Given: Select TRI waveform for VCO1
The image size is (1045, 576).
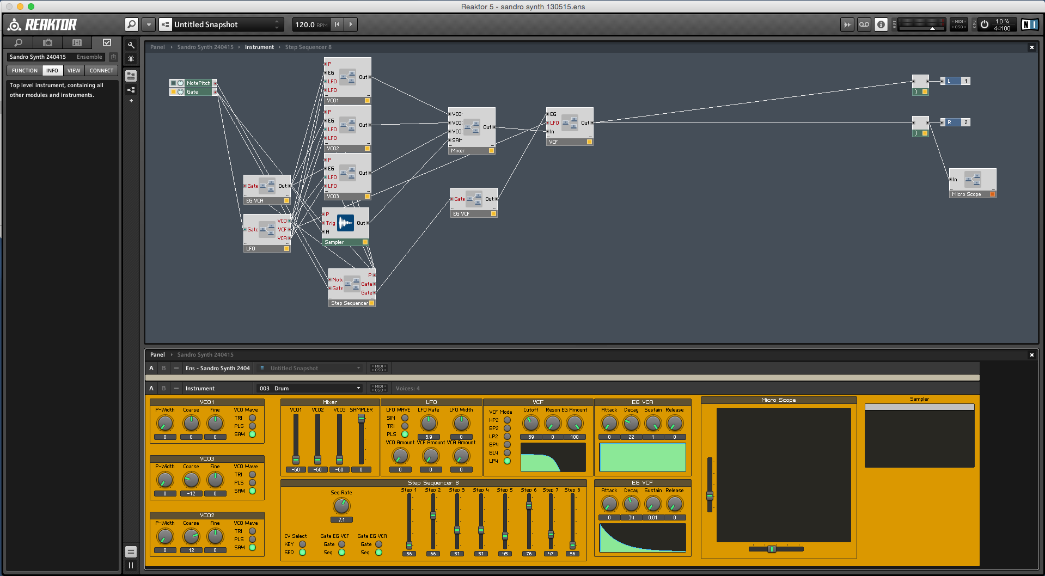Looking at the screenshot, I should [252, 418].
